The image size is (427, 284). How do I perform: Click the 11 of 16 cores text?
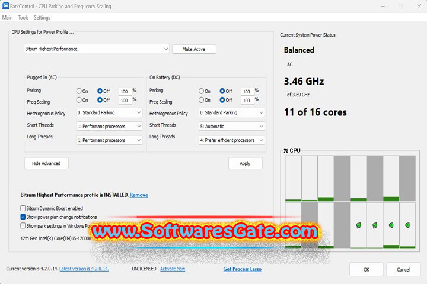click(316, 112)
